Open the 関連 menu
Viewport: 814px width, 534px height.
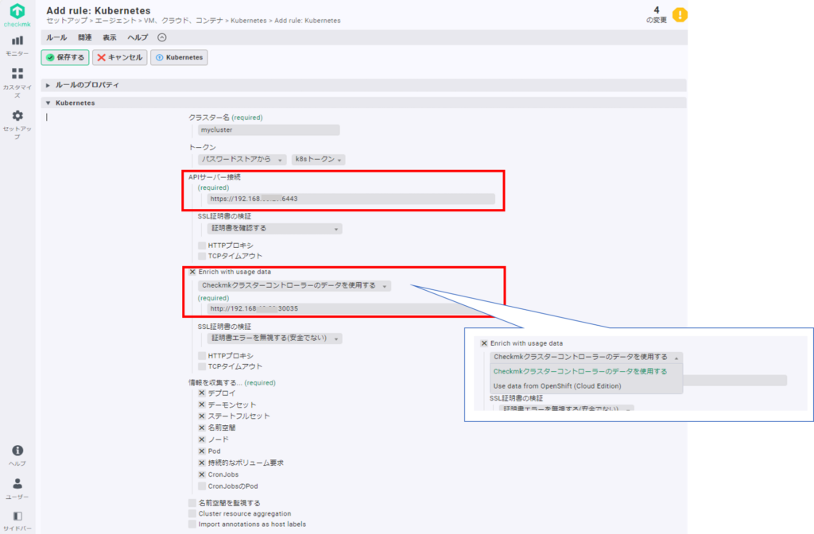point(84,37)
